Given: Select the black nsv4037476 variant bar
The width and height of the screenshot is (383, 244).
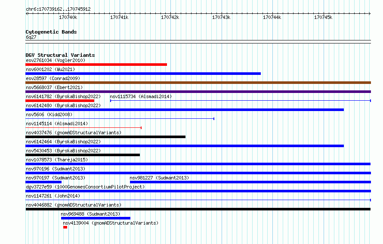Looking at the screenshot, I should pos(105,137).
